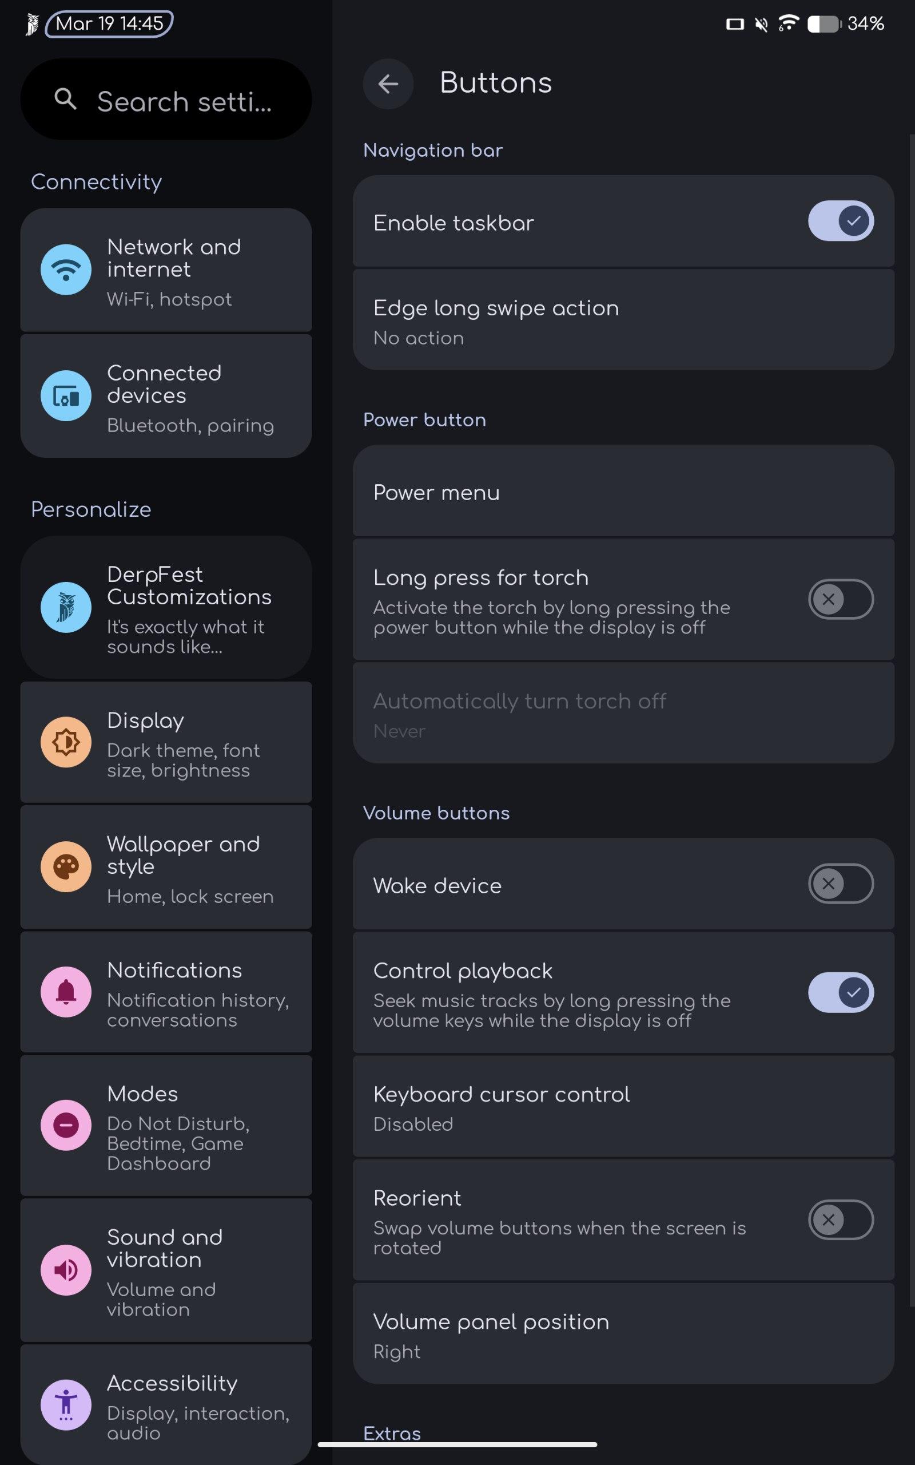Enable the Wake device switch
The height and width of the screenshot is (1465, 915).
coord(840,884)
